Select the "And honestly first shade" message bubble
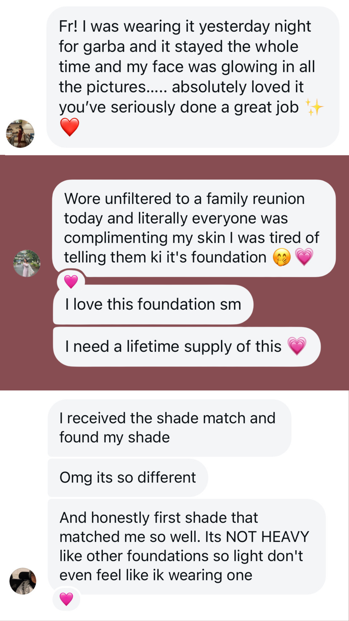 (186, 547)
